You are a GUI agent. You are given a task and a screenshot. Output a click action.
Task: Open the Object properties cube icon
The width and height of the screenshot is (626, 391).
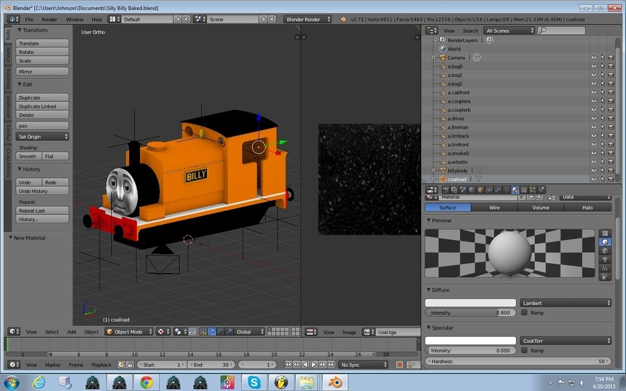coord(481,190)
